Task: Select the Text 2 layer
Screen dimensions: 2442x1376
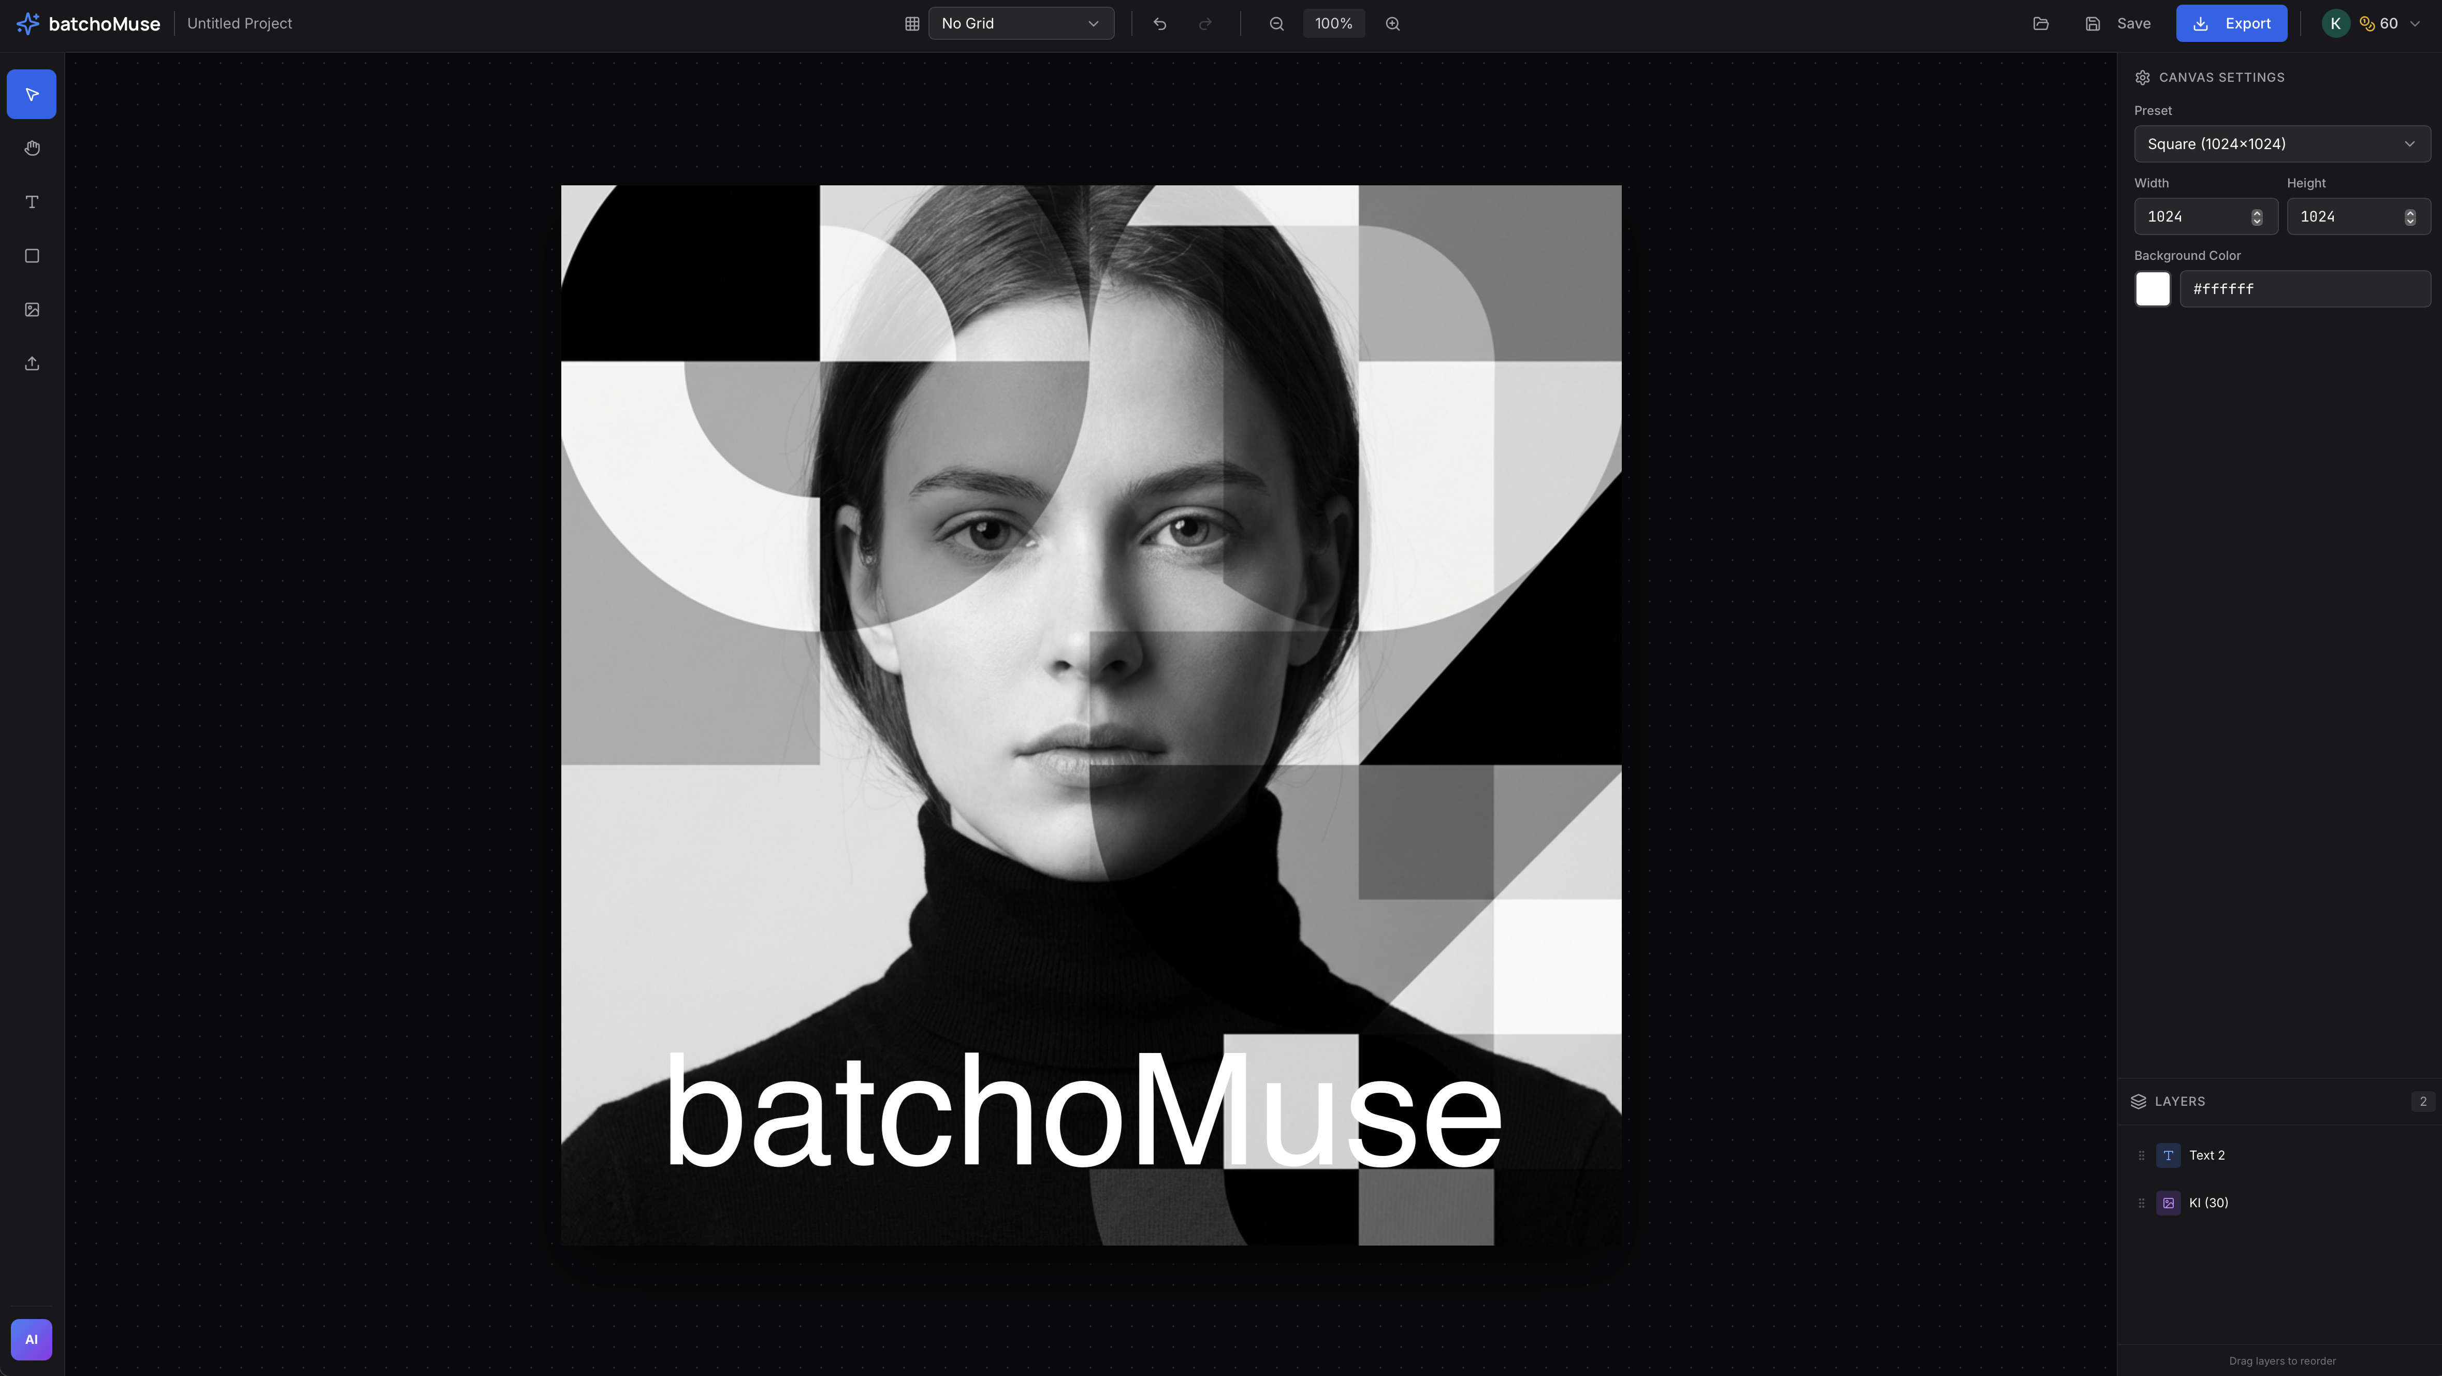Action: click(2206, 1155)
